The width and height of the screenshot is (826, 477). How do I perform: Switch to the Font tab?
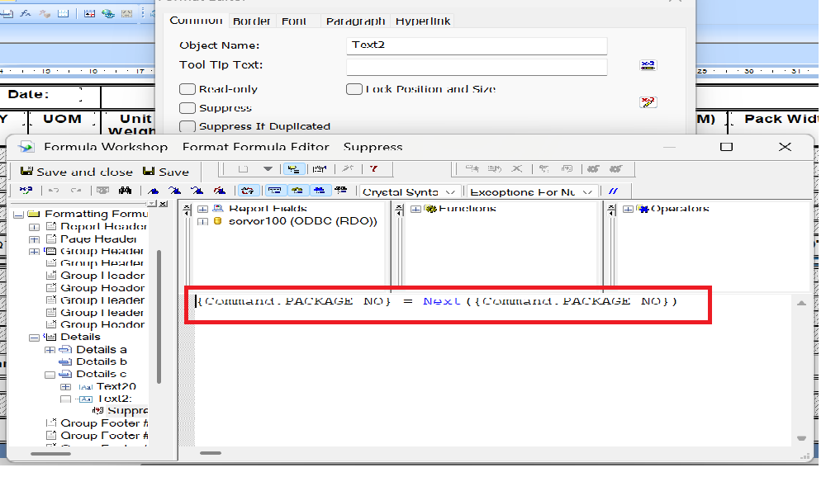[x=296, y=21]
